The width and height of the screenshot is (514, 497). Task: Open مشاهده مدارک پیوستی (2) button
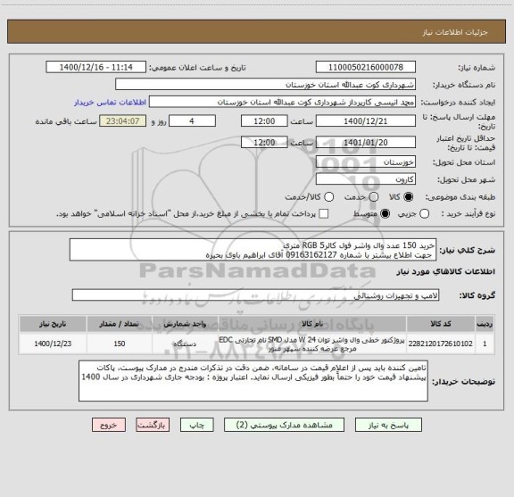[x=284, y=425]
